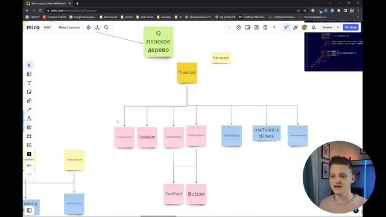Image resolution: width=386 pixels, height=217 pixels.
Task: Switch to the React cource browser tab
Action: click(x=48, y=4)
